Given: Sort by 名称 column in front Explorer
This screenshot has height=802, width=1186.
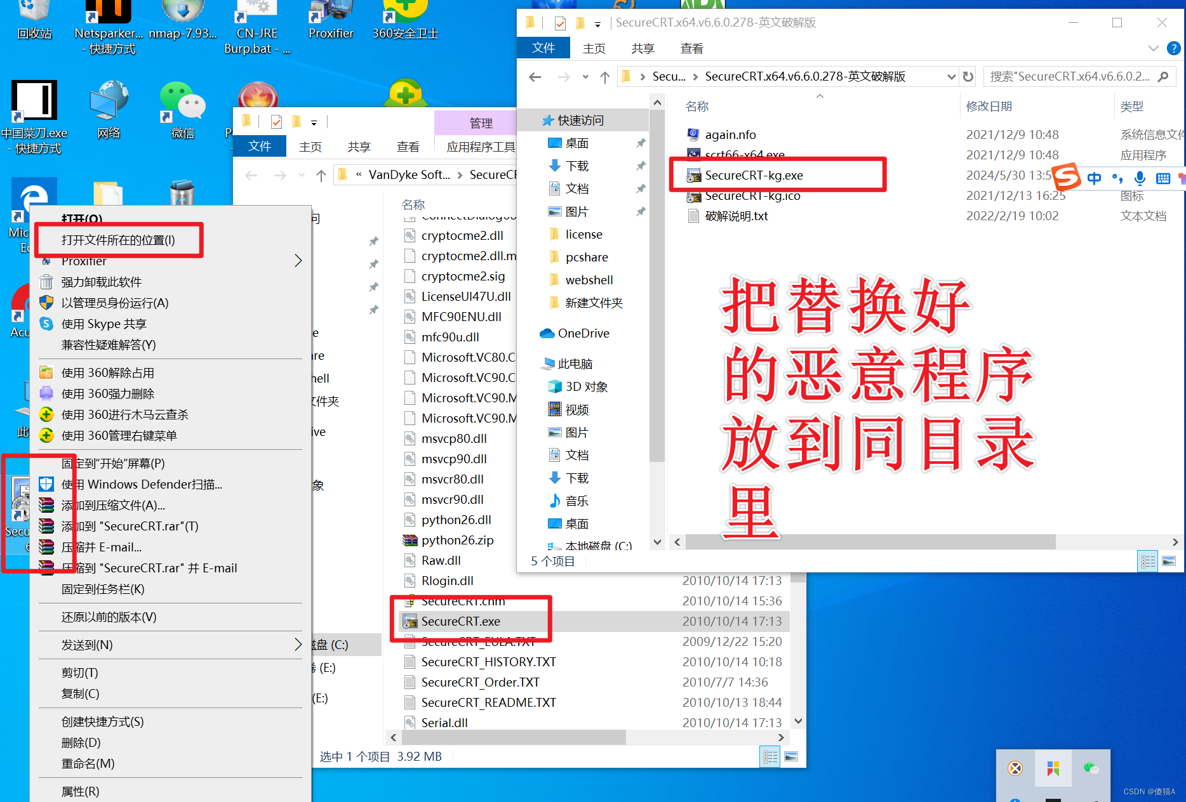Looking at the screenshot, I should (697, 107).
